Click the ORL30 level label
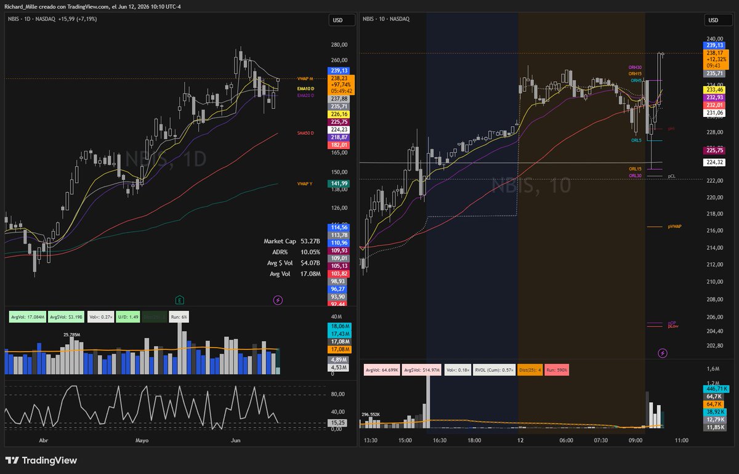739x474 pixels. pyautogui.click(x=635, y=175)
